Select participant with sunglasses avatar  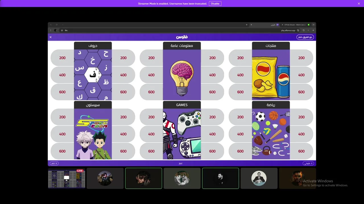point(105,178)
